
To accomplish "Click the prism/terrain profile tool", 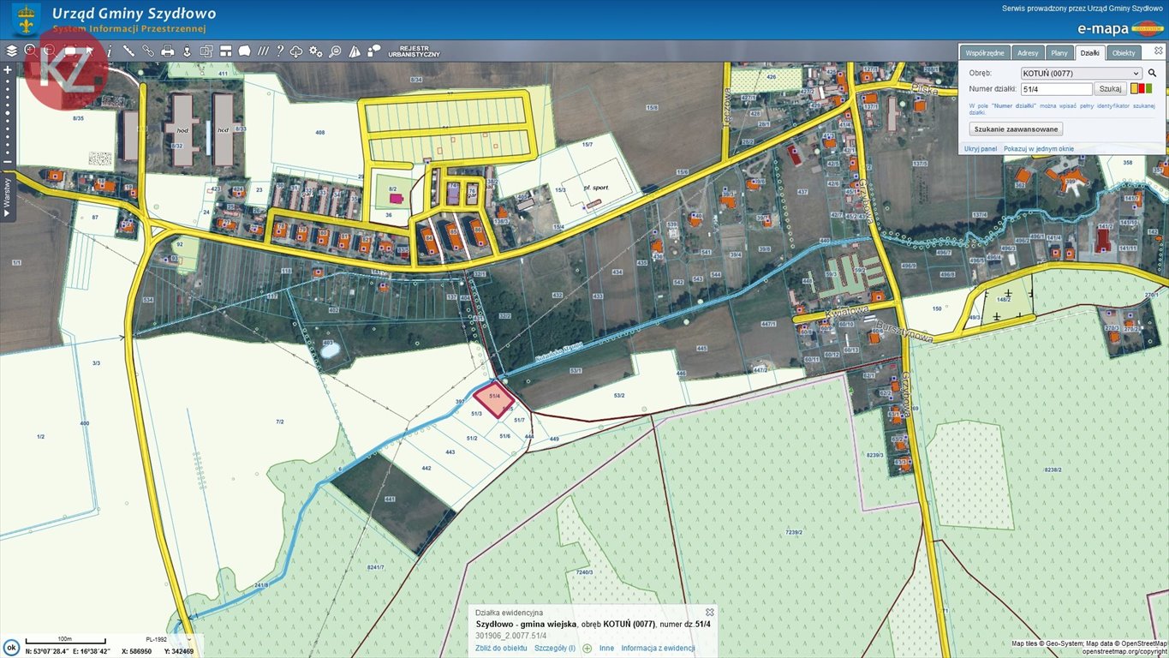I will (354, 51).
